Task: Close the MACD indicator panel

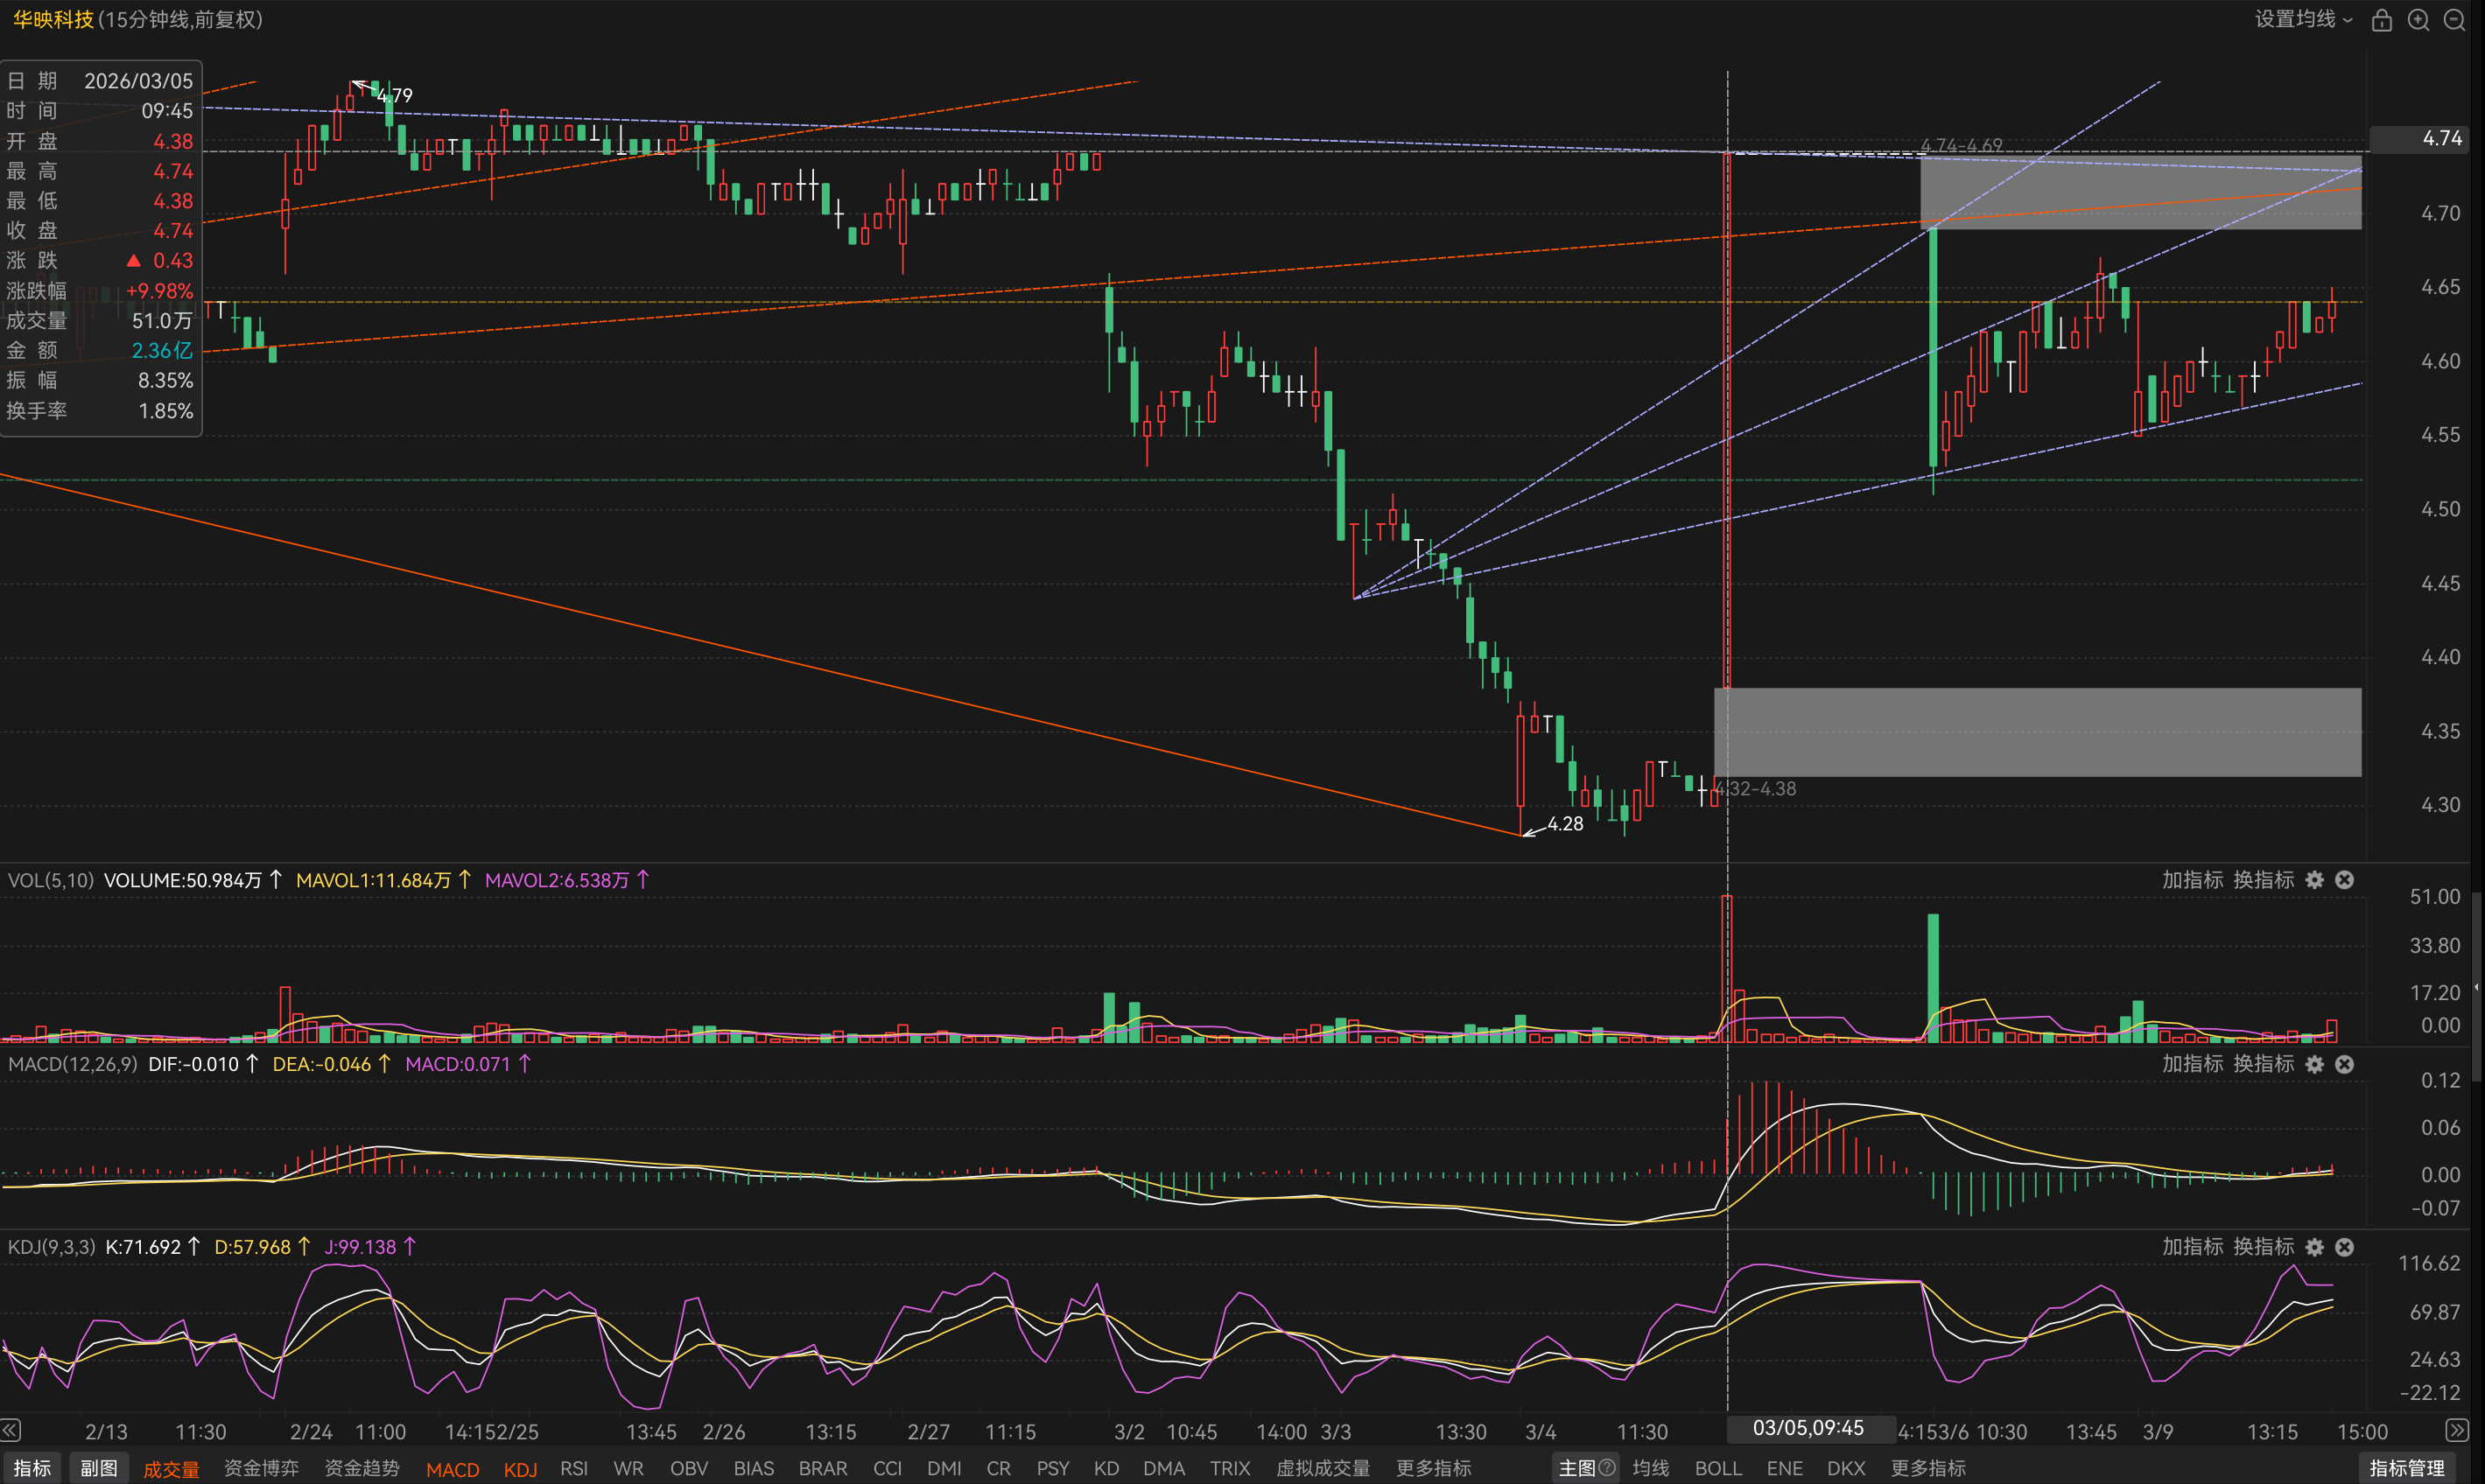Action: click(2344, 1064)
